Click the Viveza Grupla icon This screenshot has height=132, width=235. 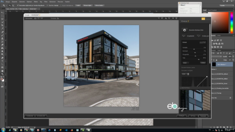pos(184,36)
